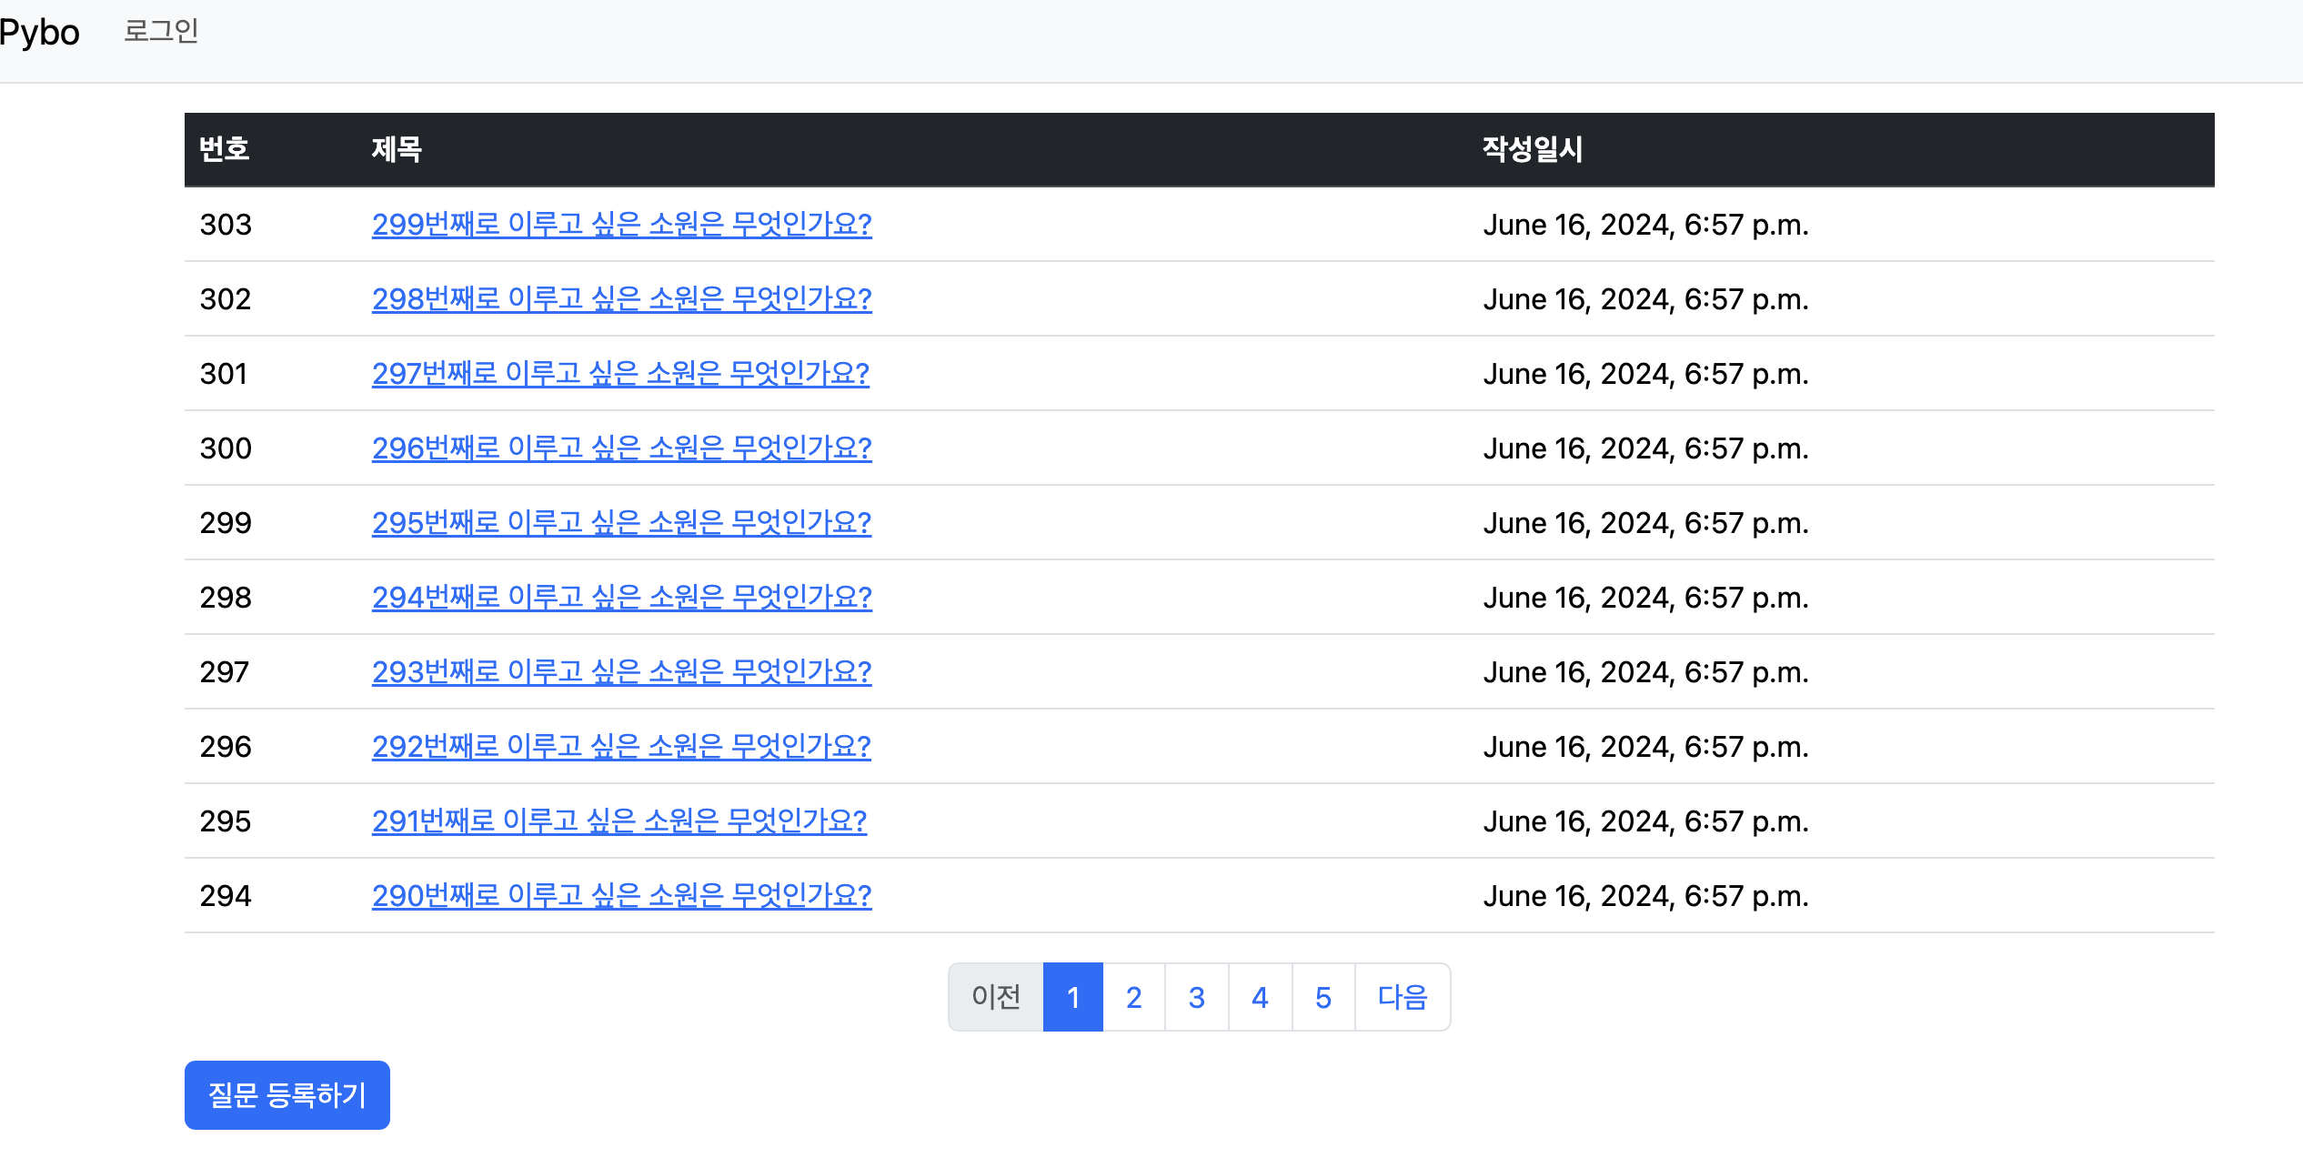Open question titled 298번째로 이루고 싶은 소원은
Screen dimensions: 2303x1168
tap(622, 298)
